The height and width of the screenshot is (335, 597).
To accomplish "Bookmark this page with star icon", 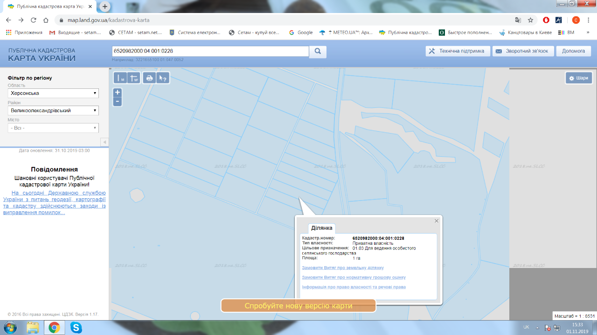I will 530,20.
